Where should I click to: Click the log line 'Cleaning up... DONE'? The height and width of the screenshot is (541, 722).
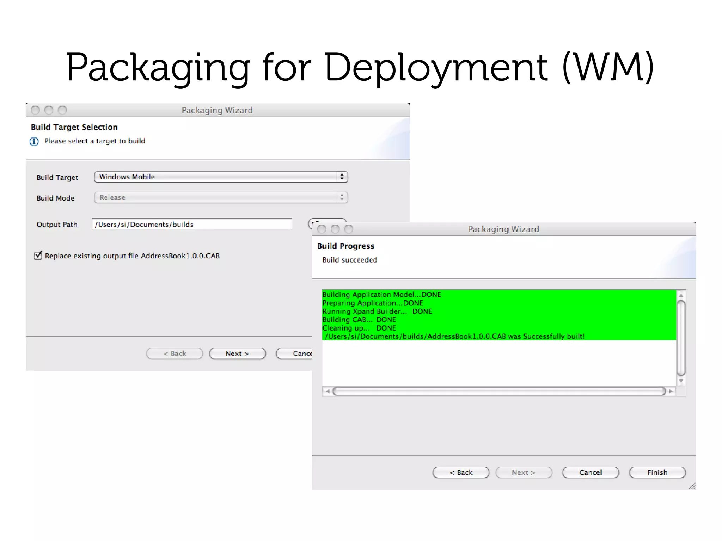(359, 328)
